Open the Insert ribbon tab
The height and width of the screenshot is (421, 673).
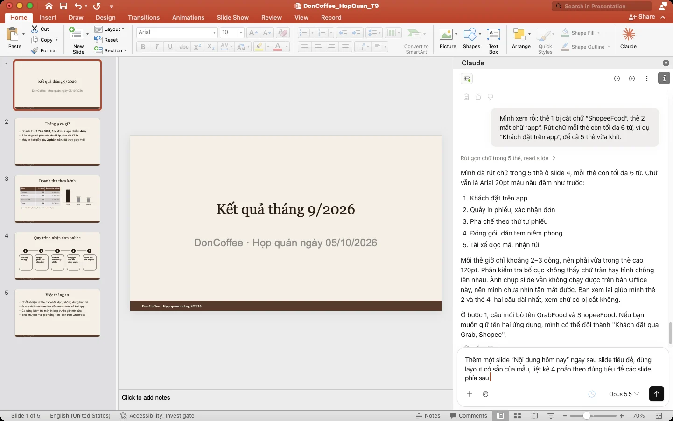(48, 17)
